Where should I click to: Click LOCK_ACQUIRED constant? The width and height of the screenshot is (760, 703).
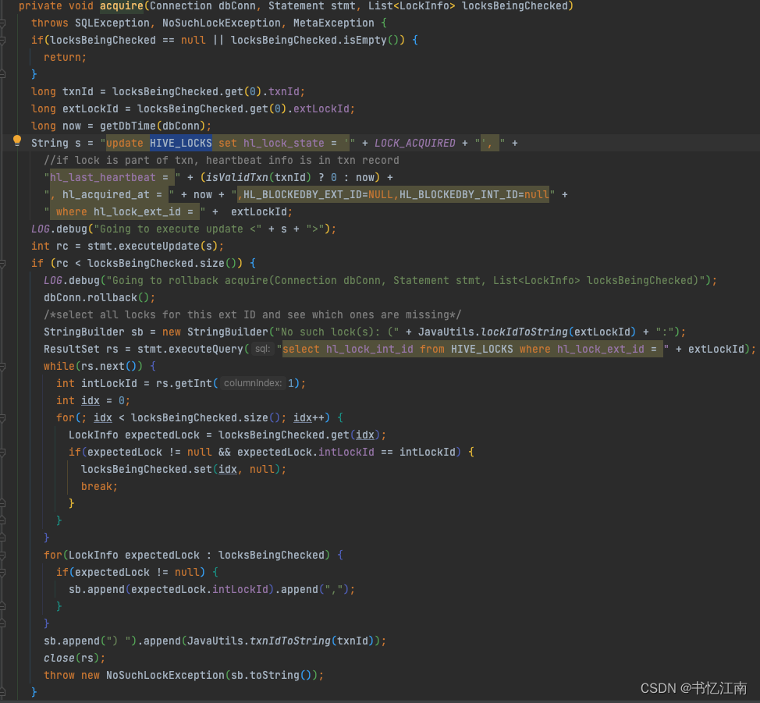(415, 143)
